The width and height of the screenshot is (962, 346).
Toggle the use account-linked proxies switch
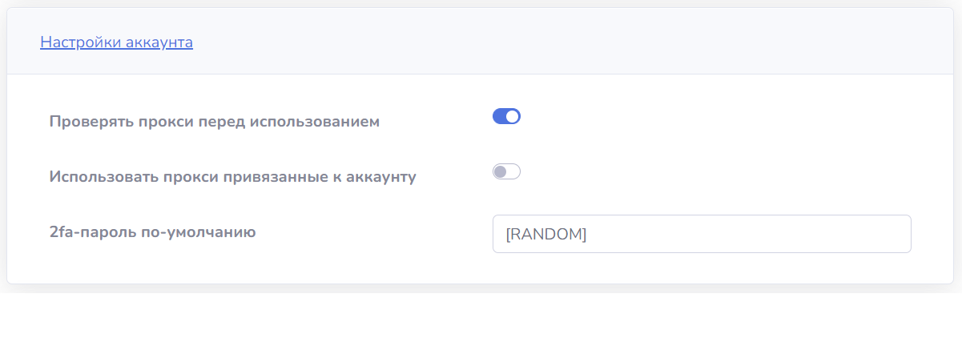(506, 171)
